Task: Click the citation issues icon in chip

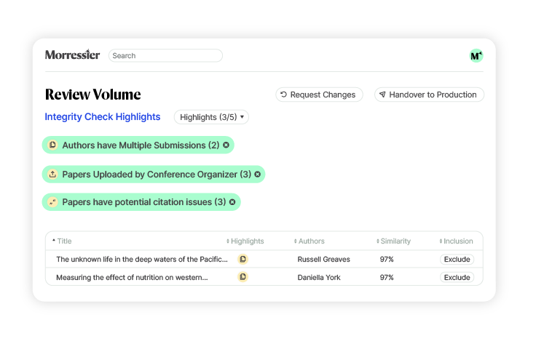Action: tap(52, 201)
